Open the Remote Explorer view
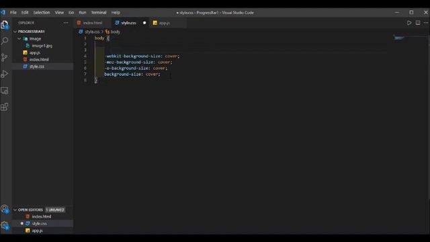The height and width of the screenshot is (242, 430). pyautogui.click(x=5, y=91)
